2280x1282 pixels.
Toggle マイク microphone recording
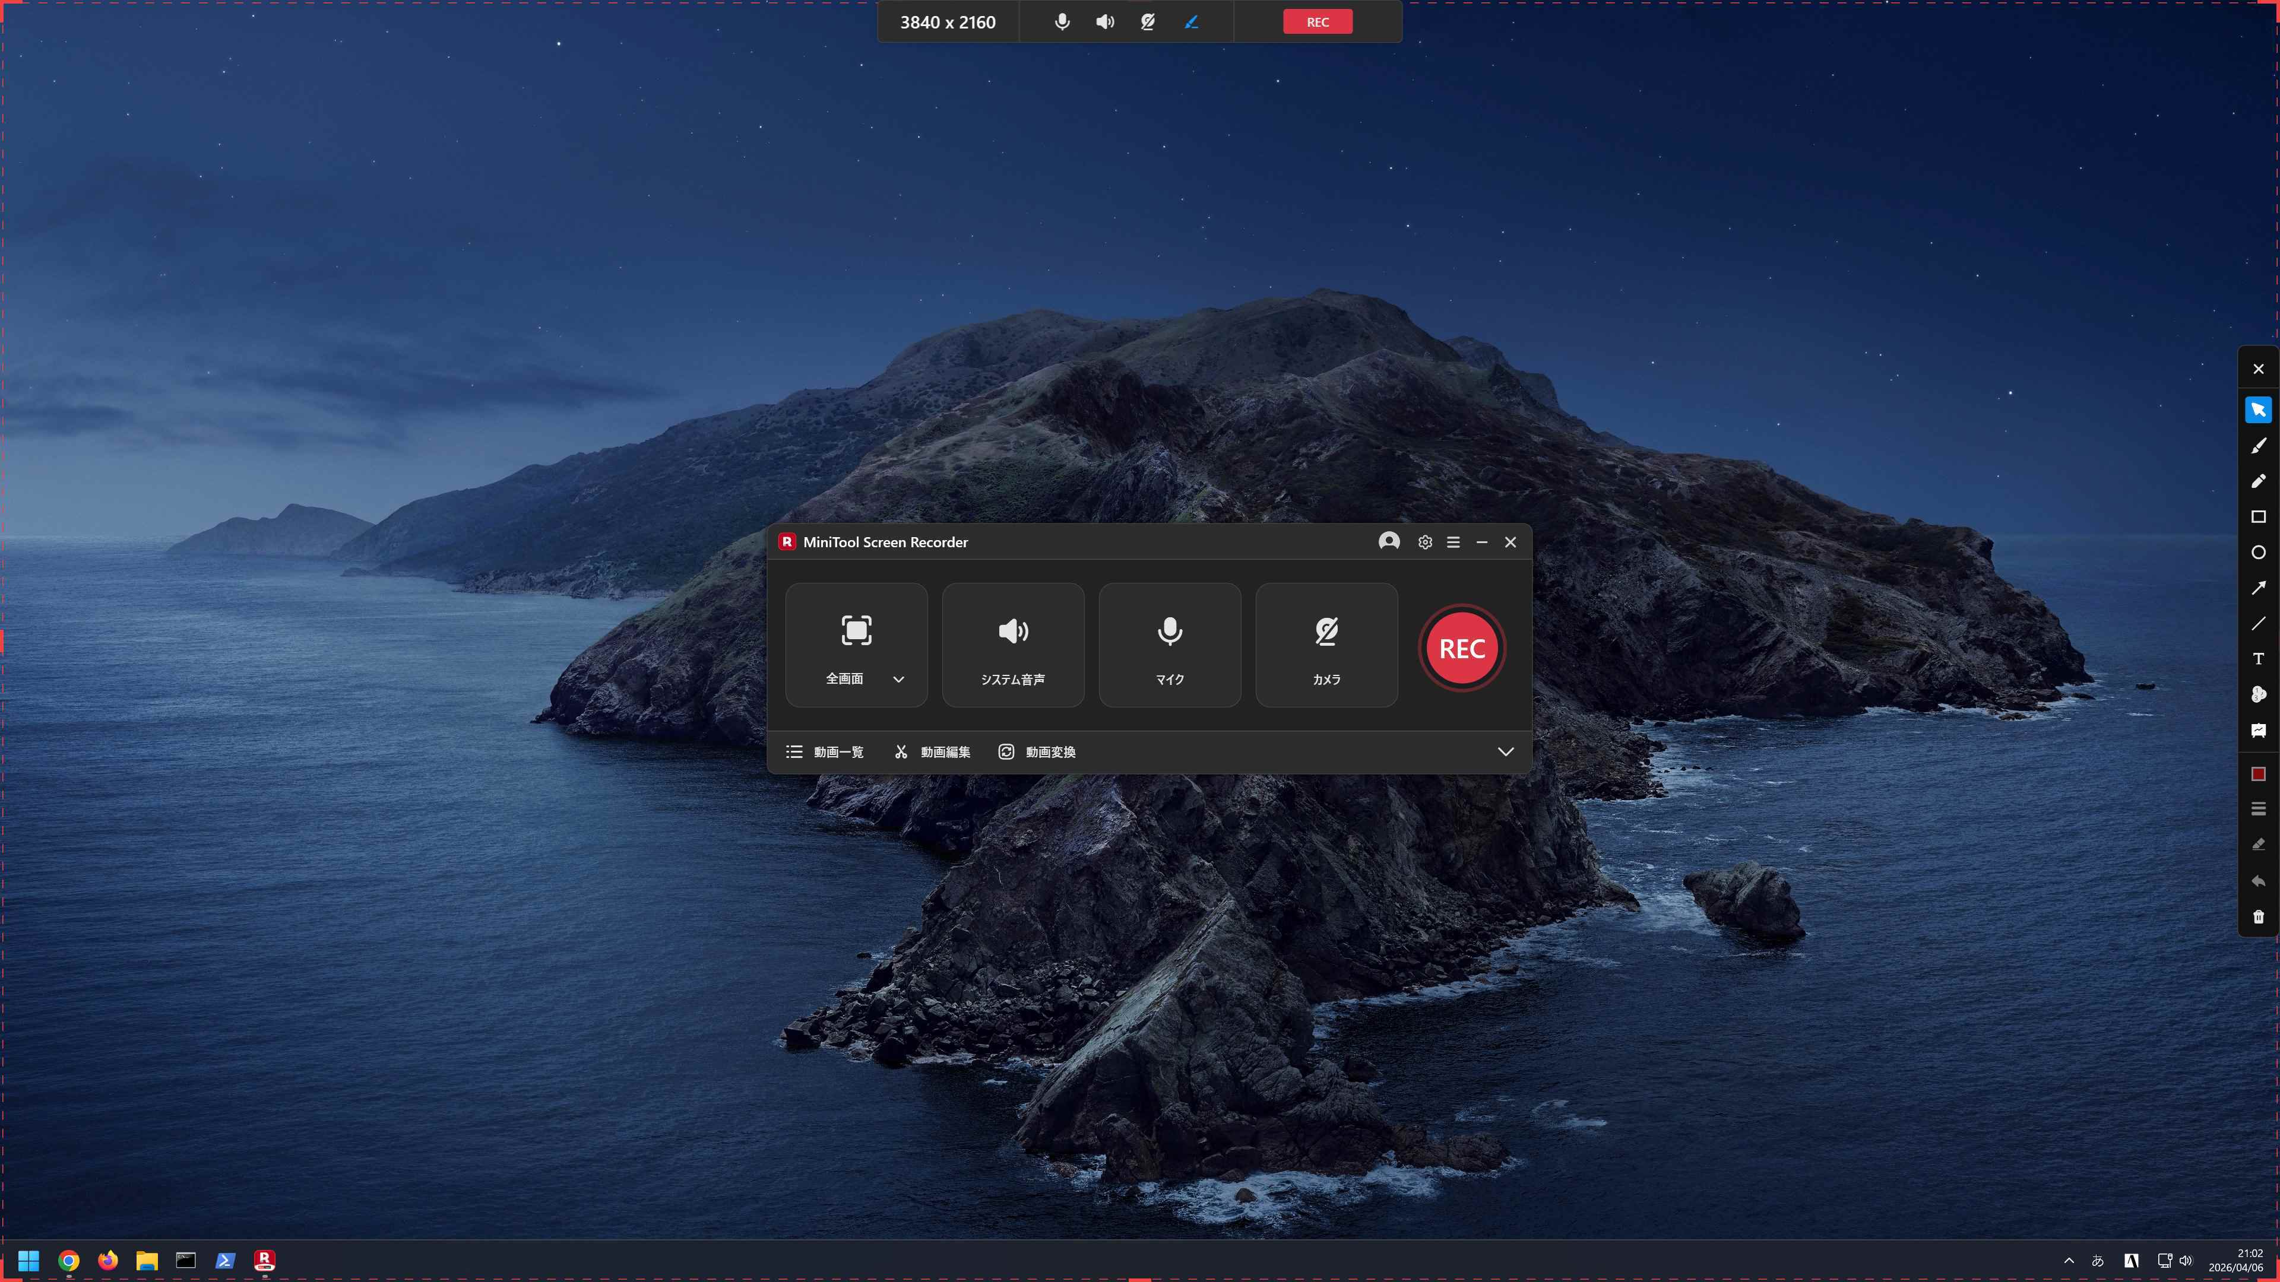(1169, 645)
